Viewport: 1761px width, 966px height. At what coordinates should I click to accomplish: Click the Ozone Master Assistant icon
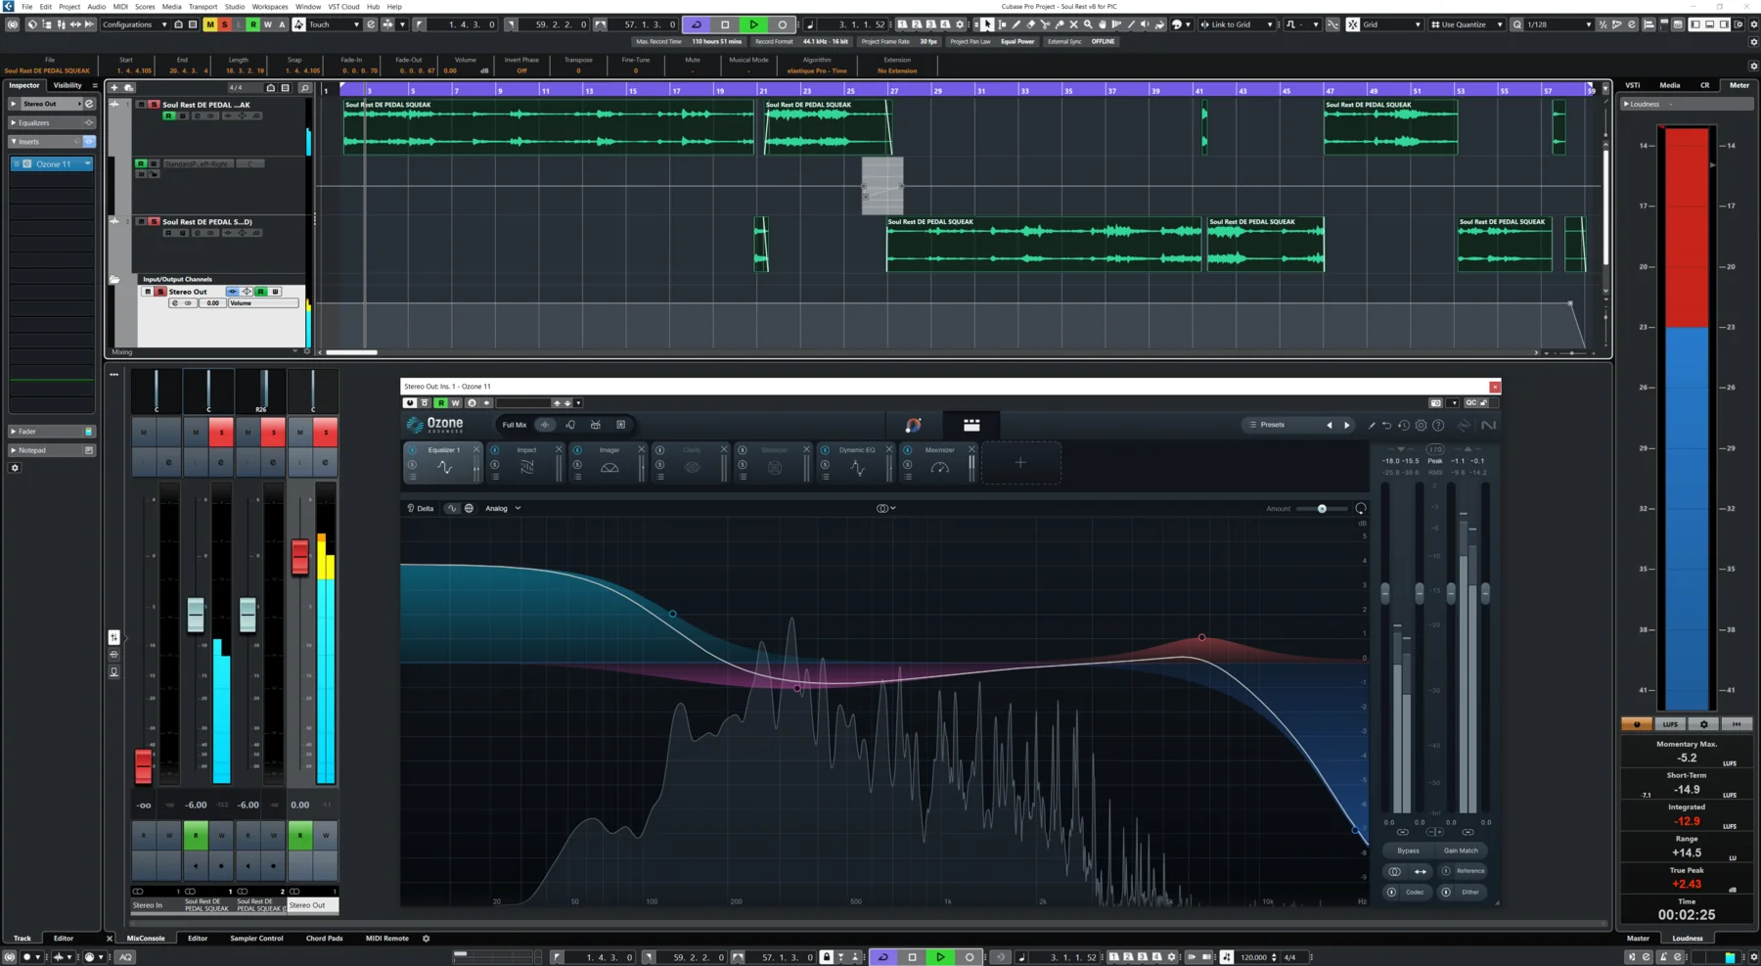point(913,425)
